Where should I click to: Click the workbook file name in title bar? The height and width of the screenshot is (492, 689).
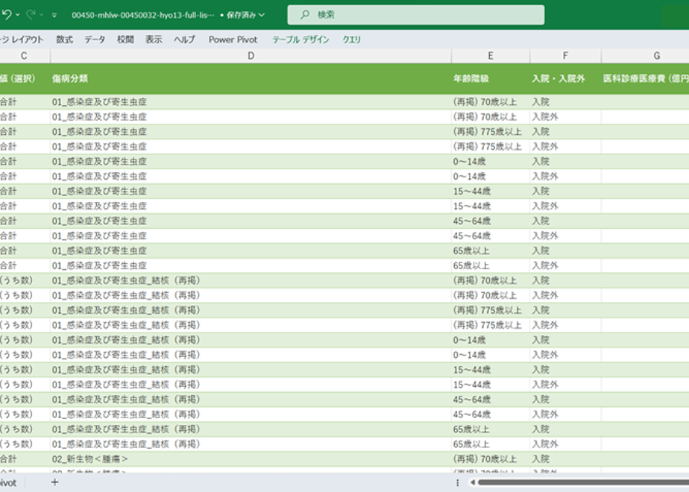(143, 15)
